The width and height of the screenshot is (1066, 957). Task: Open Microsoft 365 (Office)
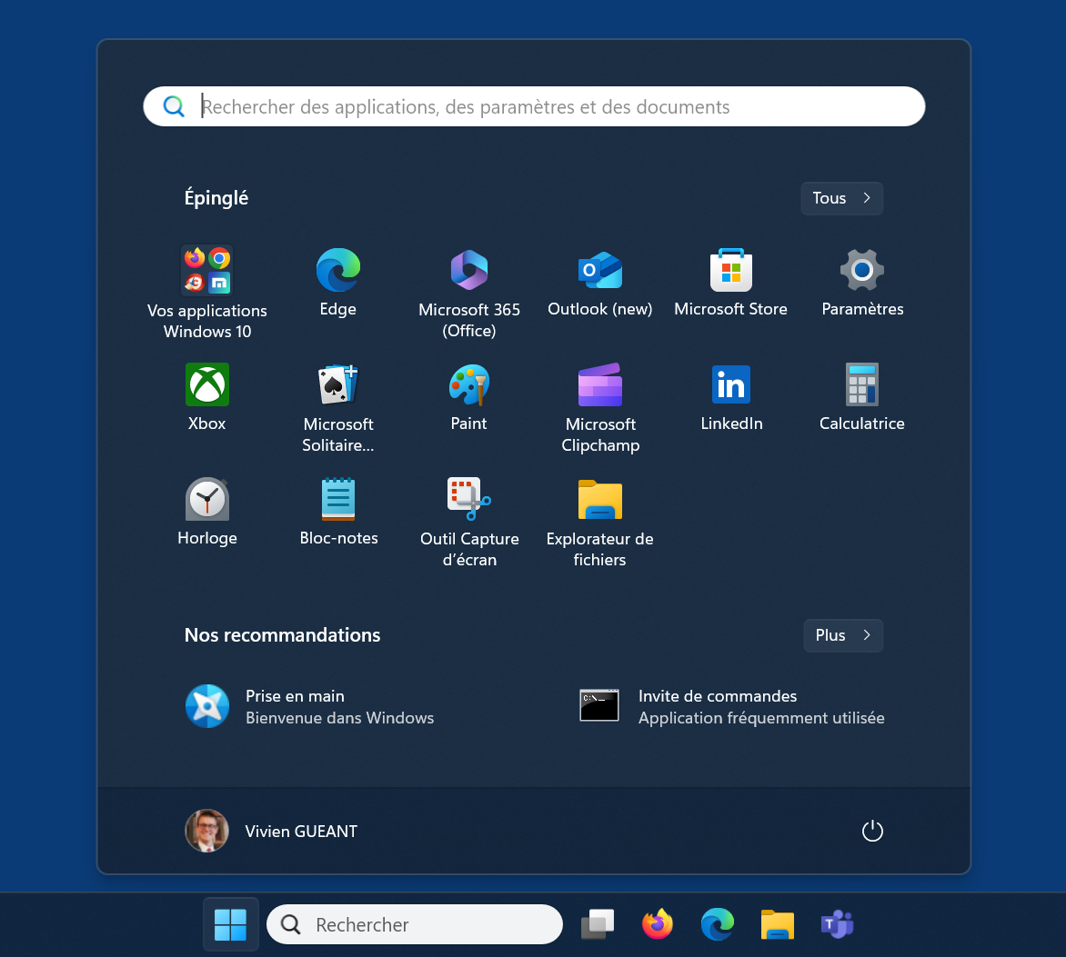[x=469, y=292]
